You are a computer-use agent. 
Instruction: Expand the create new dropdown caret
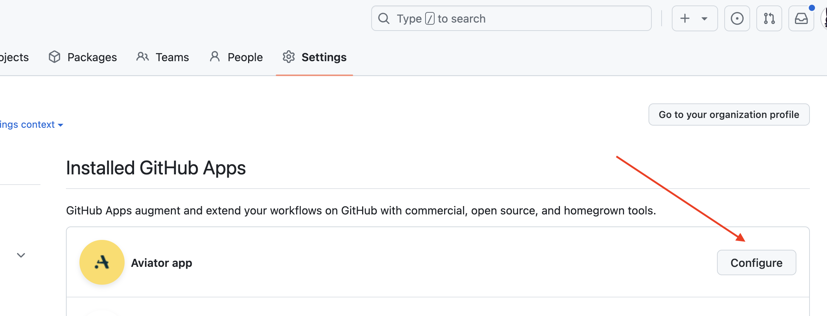pyautogui.click(x=705, y=19)
